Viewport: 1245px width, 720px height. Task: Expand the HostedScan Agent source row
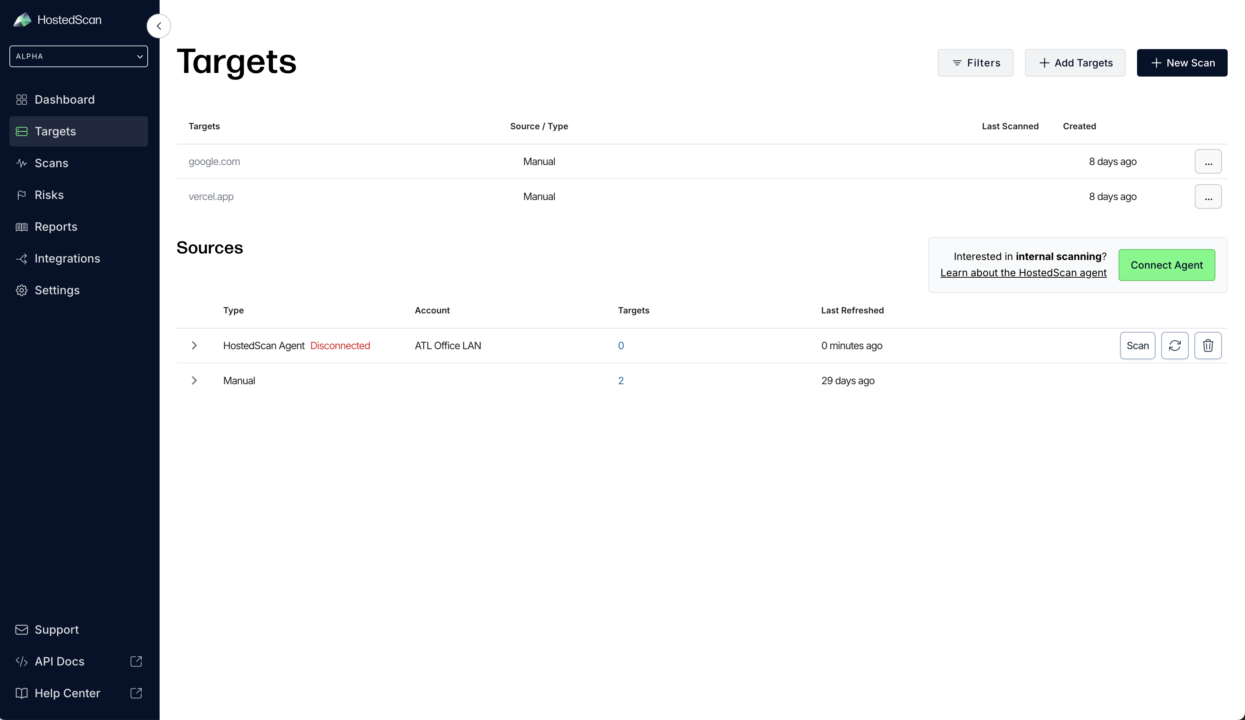[194, 346]
